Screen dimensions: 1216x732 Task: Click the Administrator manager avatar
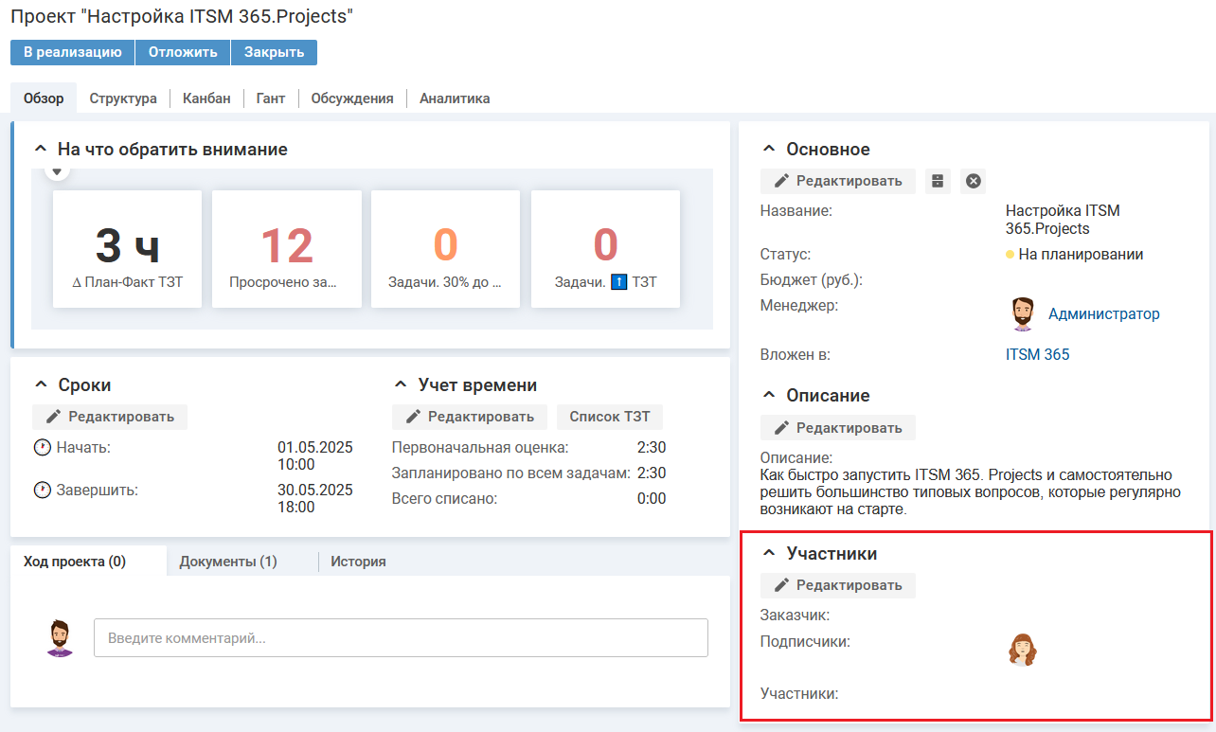1022,314
